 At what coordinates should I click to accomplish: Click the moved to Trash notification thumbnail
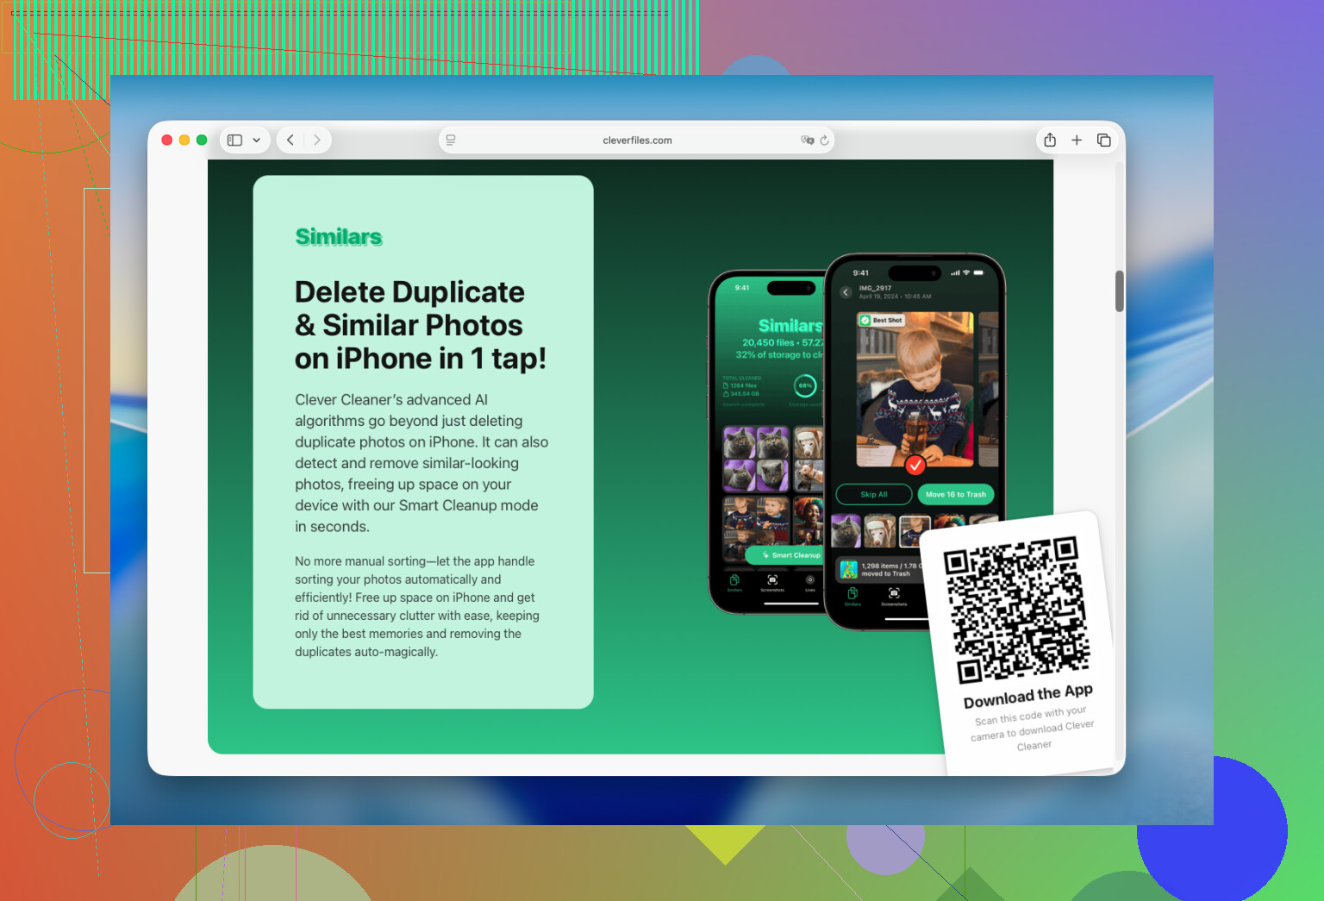tap(849, 570)
